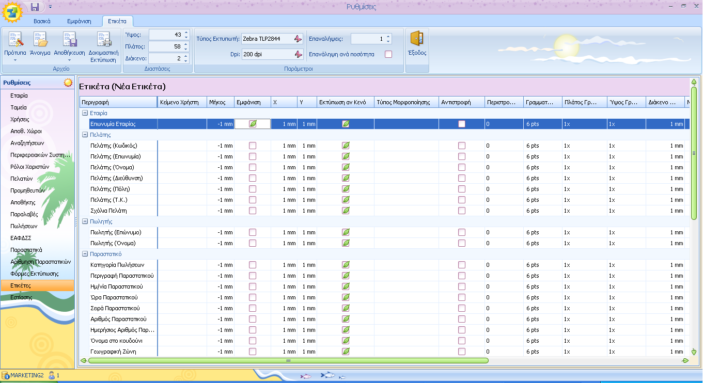
Task: Toggle Εκτύπωση αν Κενό leaf for Πωλητής (Επώνυμο)
Action: coord(346,232)
